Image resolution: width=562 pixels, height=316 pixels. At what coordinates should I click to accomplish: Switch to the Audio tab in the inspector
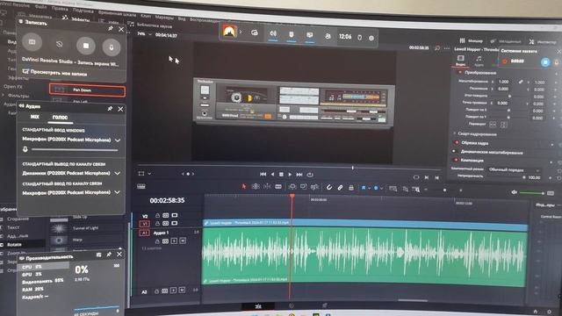point(479,61)
